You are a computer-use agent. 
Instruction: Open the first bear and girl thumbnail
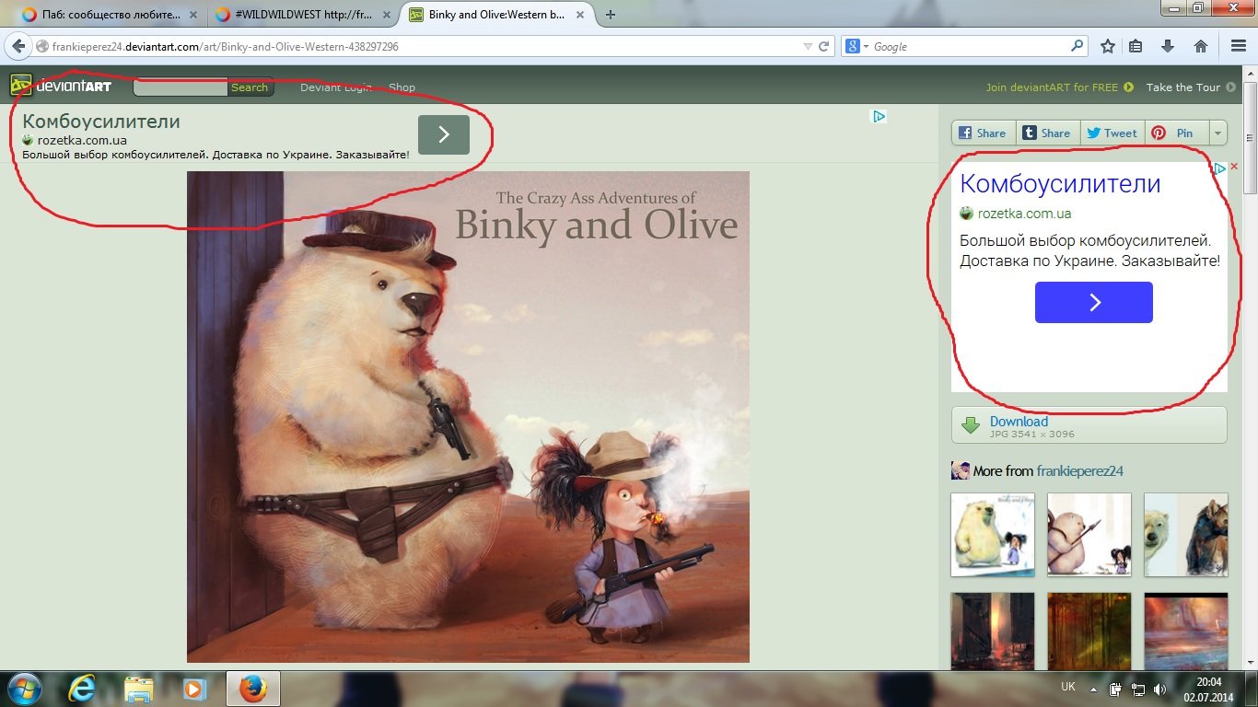pos(993,535)
